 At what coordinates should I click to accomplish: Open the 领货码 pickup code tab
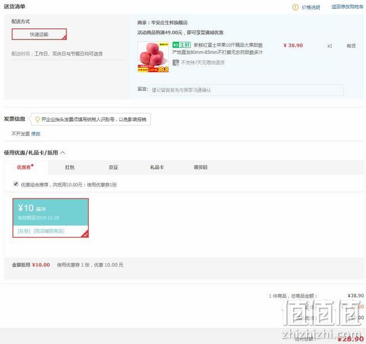pyautogui.click(x=200, y=167)
